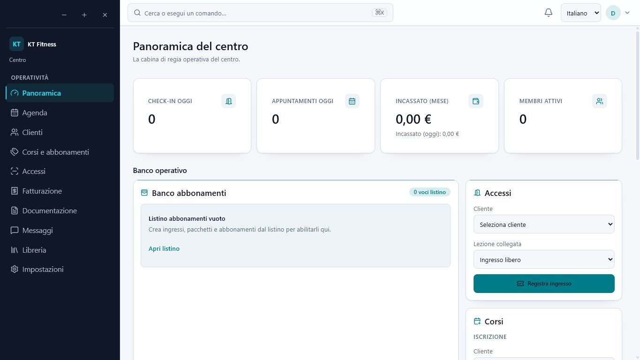Screen dimensions: 640x360
Task: Click the Clienti people icon
Action: tap(15, 132)
